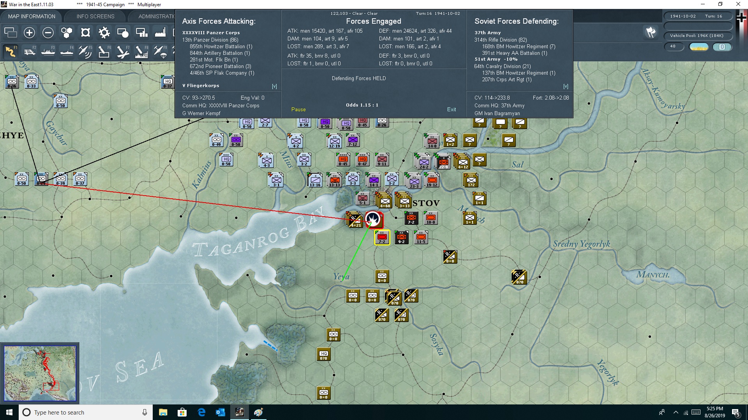The image size is (748, 420).
Task: Open File Explorer from the taskbar
Action: 163,412
